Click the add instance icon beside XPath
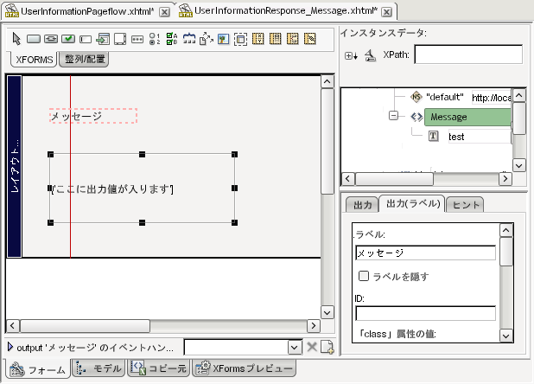The image size is (534, 384). click(351, 55)
